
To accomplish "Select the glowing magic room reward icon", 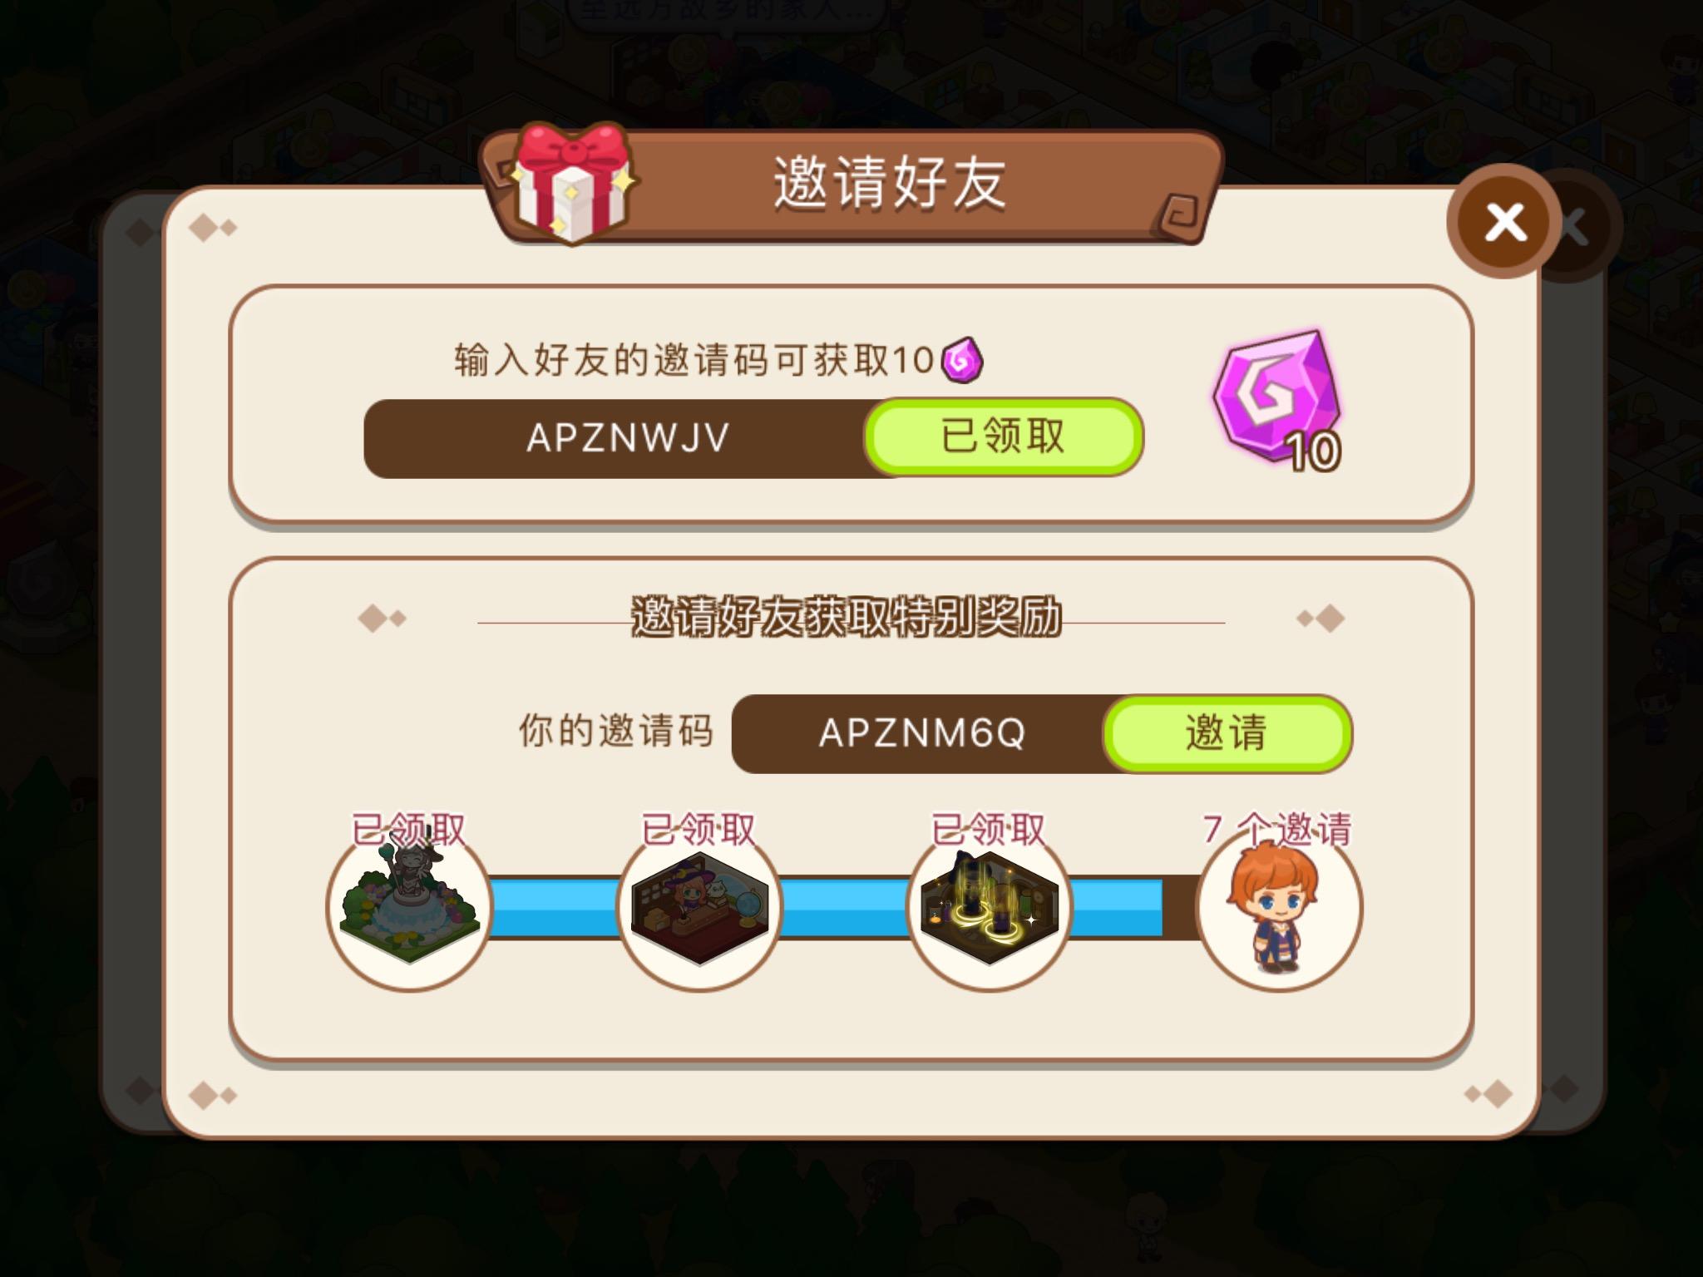I will pos(989,906).
